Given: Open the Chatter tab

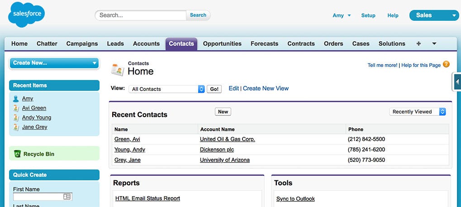Looking at the screenshot, I should tap(47, 44).
